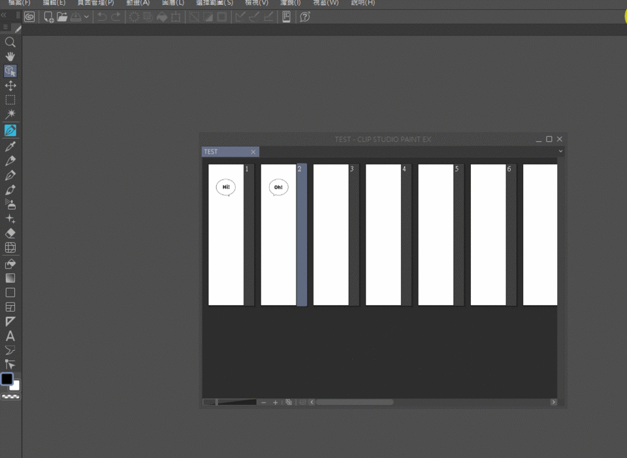Click the Redo arrow icon
Image resolution: width=627 pixels, height=458 pixels.
[116, 17]
